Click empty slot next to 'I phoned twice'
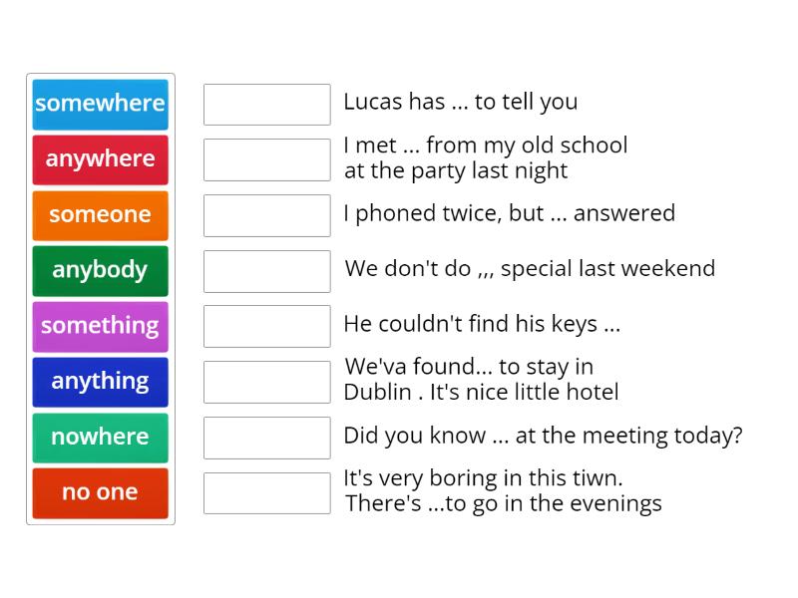 pyautogui.click(x=266, y=215)
